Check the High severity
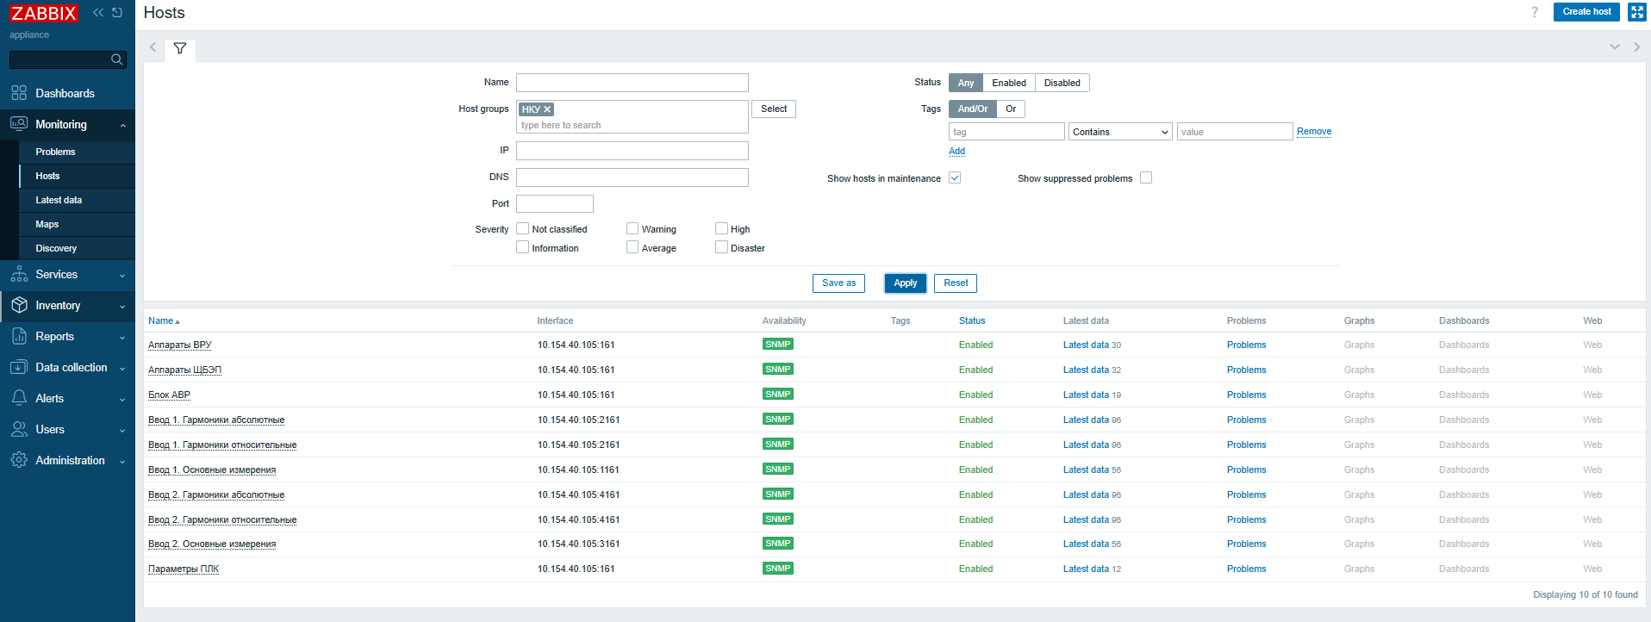Viewport: 1651px width, 622px height. coord(721,228)
